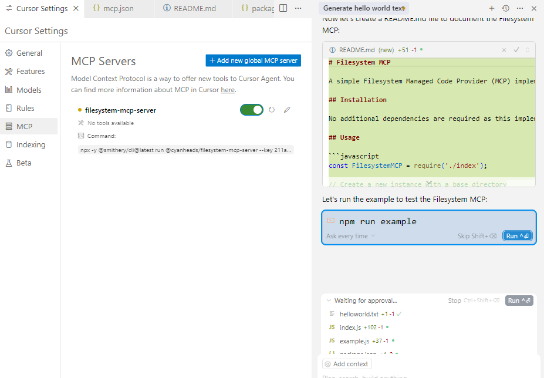This screenshot has height=378, width=544.
Task: Stop the agent generation
Action: click(x=454, y=301)
